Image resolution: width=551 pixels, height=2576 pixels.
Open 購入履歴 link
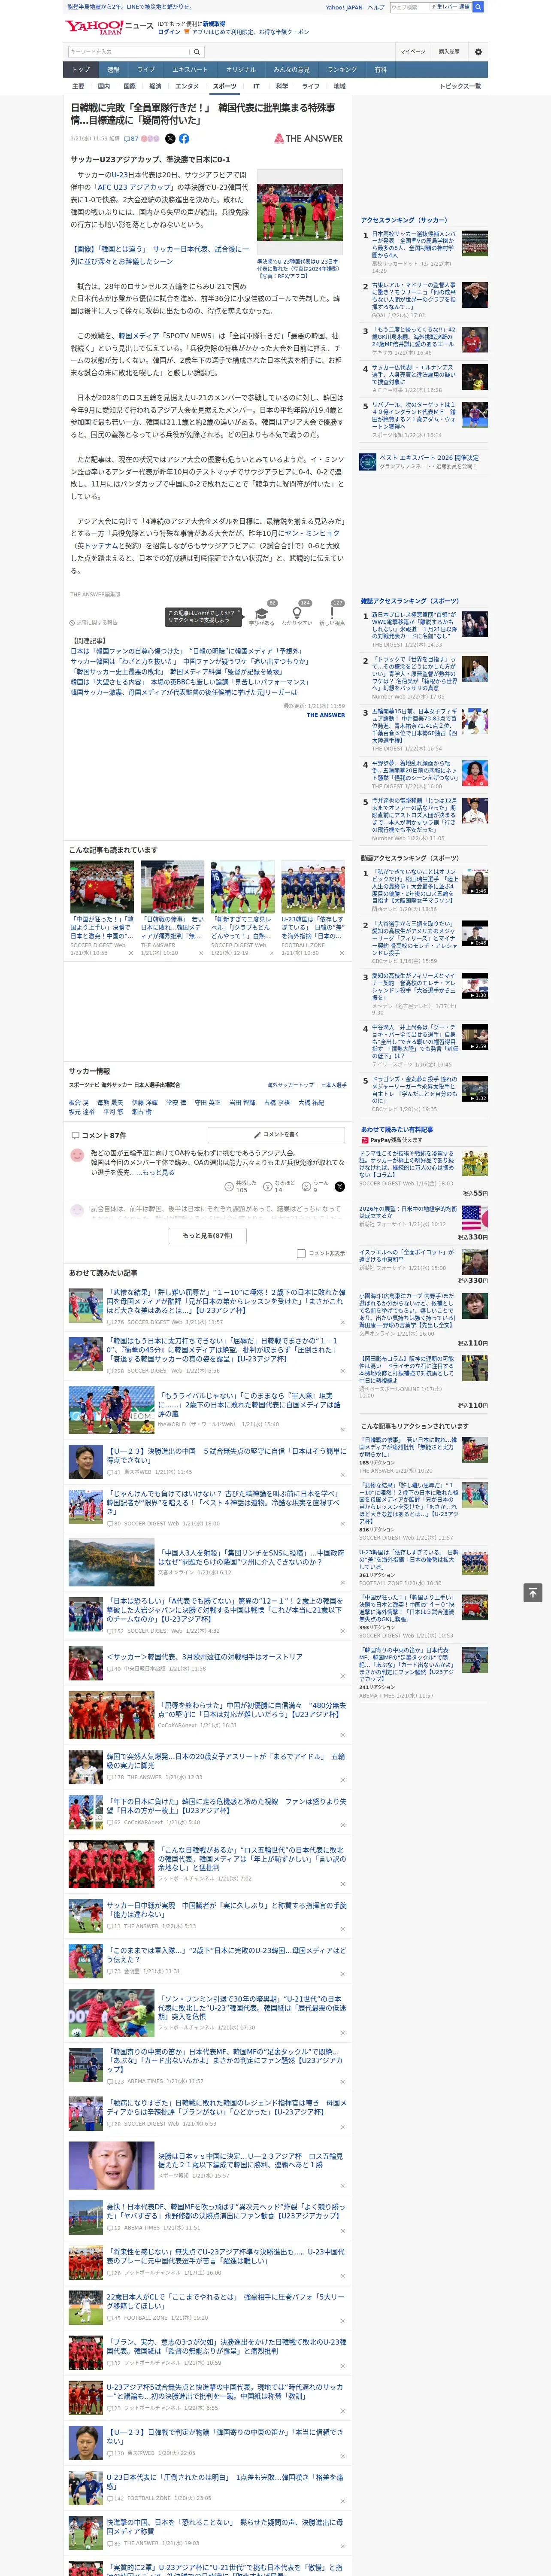pos(449,52)
